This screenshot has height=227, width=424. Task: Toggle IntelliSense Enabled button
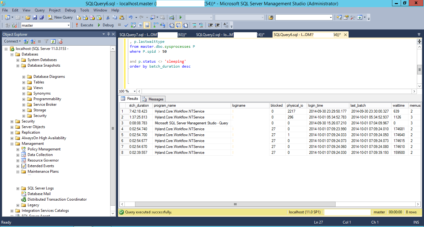(x=147, y=25)
